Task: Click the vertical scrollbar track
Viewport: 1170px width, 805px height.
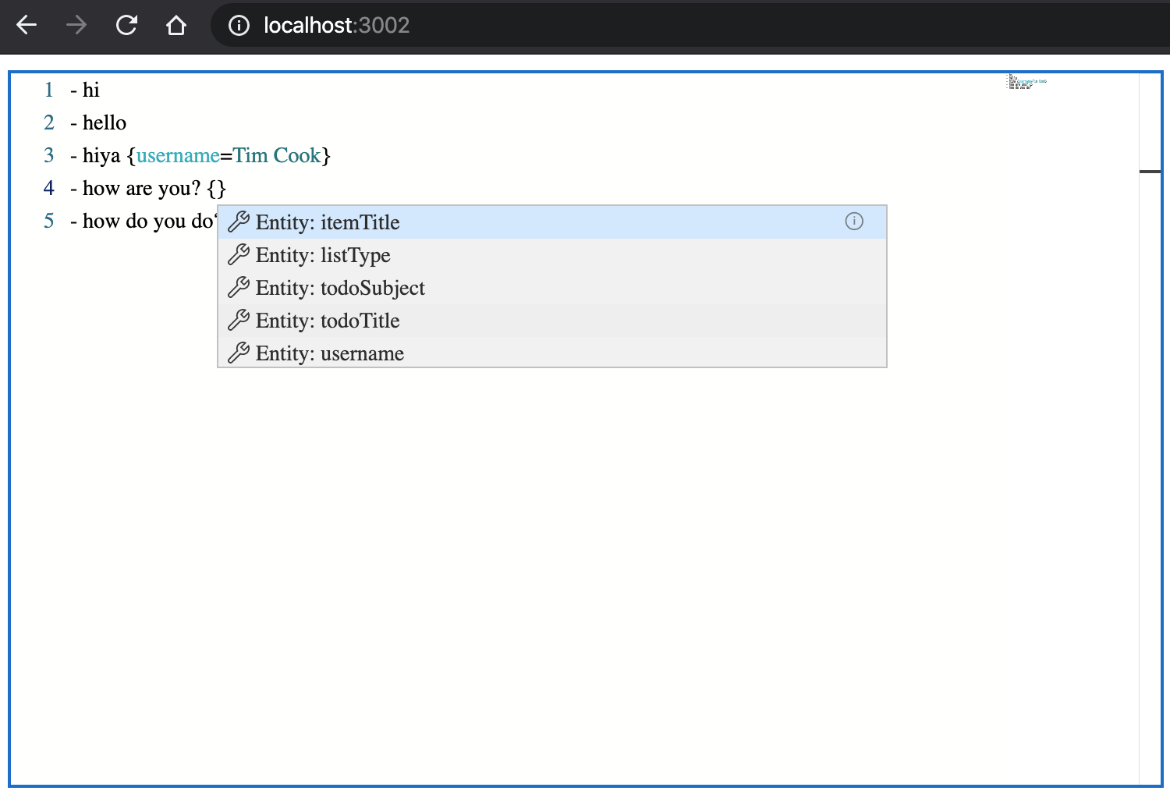Action: [1150, 429]
